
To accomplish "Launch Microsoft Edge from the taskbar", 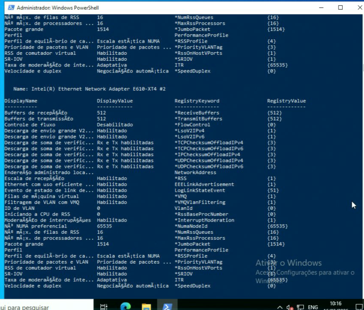I will 124,306.
